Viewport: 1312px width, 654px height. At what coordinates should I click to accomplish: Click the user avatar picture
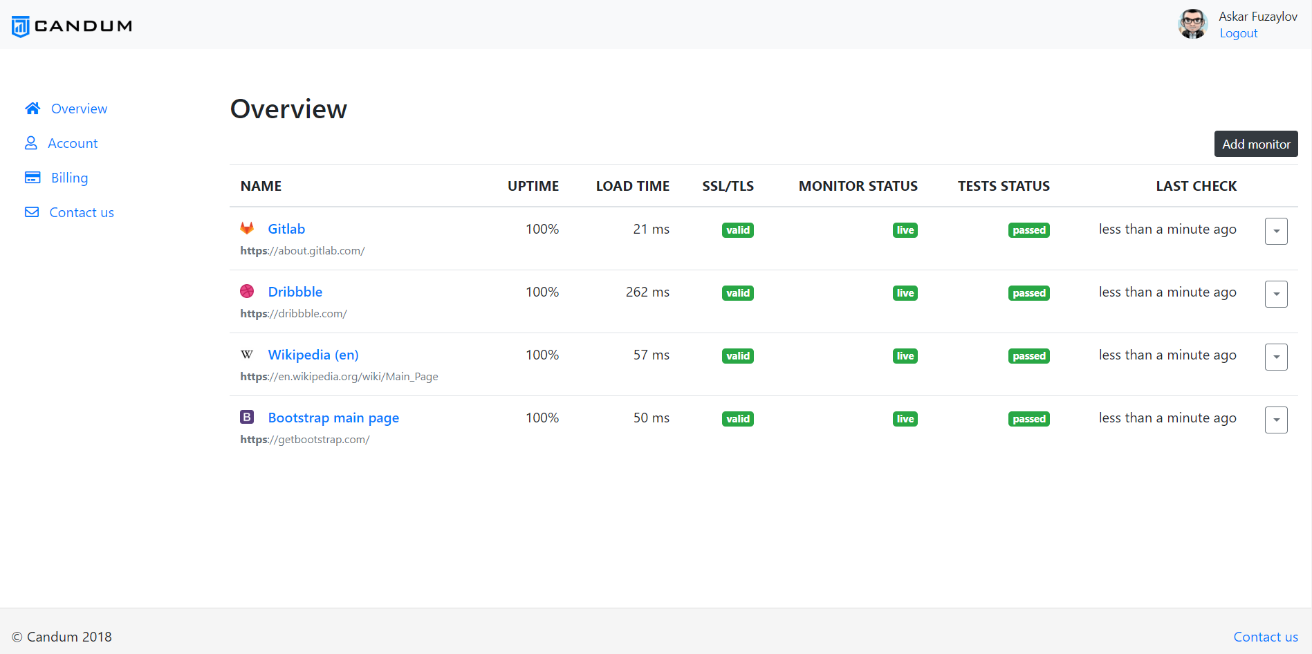(x=1193, y=24)
